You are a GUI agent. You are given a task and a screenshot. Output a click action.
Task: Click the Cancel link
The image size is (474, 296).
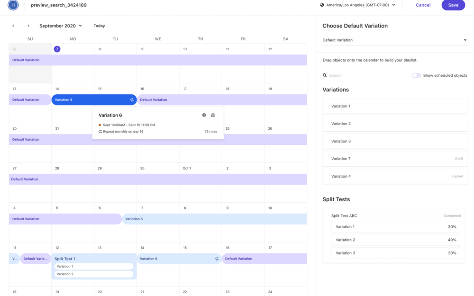pyautogui.click(x=423, y=5)
